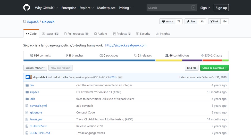Screen dimensions: 251x135
Task: Expand the Clone or download menu
Action: coord(214,68)
